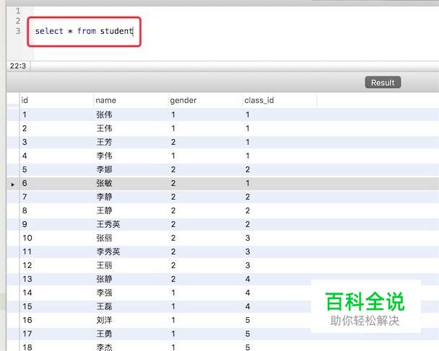This screenshot has height=351, width=439.
Task: Select the 'name' column header
Action: pyautogui.click(x=106, y=100)
